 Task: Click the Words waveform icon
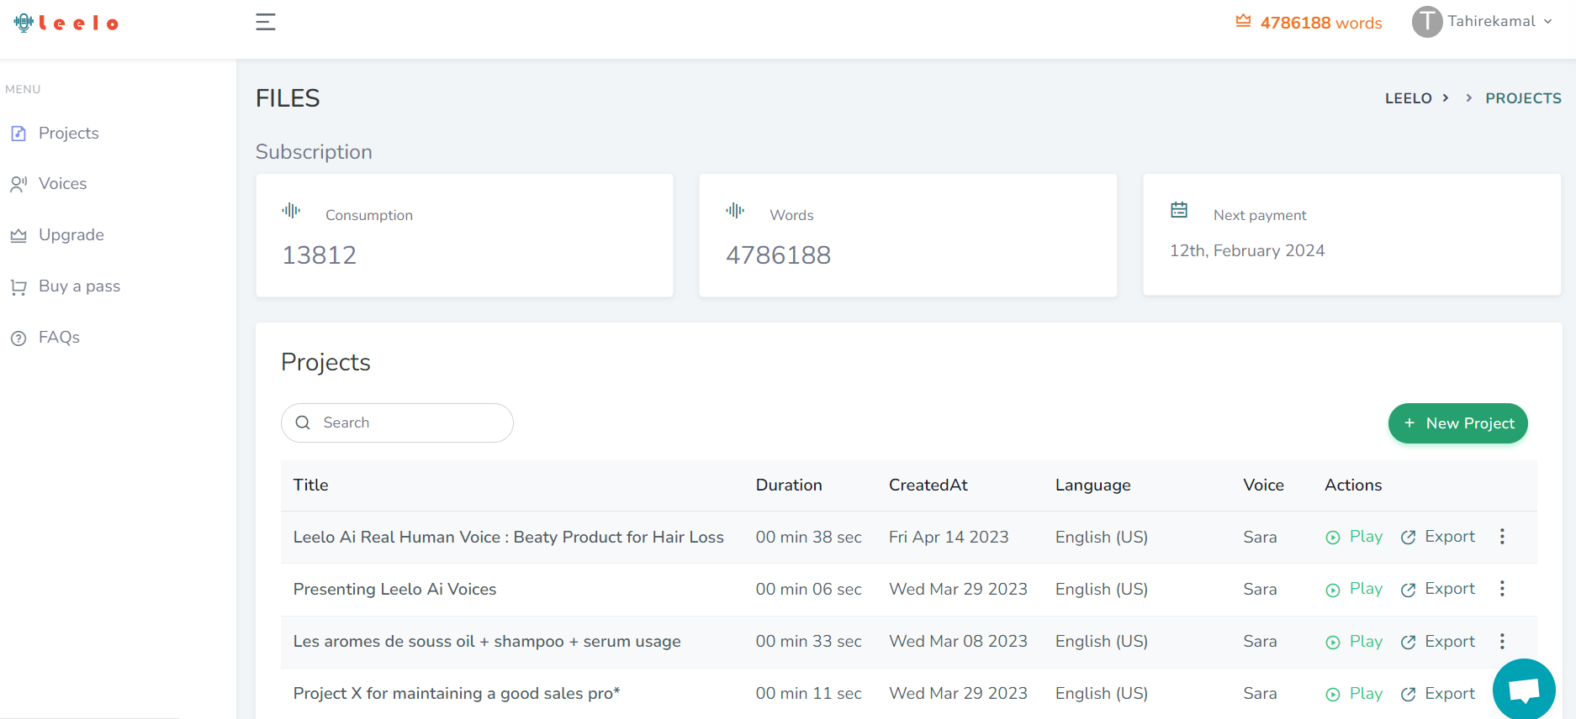tap(735, 210)
